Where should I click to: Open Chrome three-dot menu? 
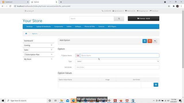click(x=181, y=6)
